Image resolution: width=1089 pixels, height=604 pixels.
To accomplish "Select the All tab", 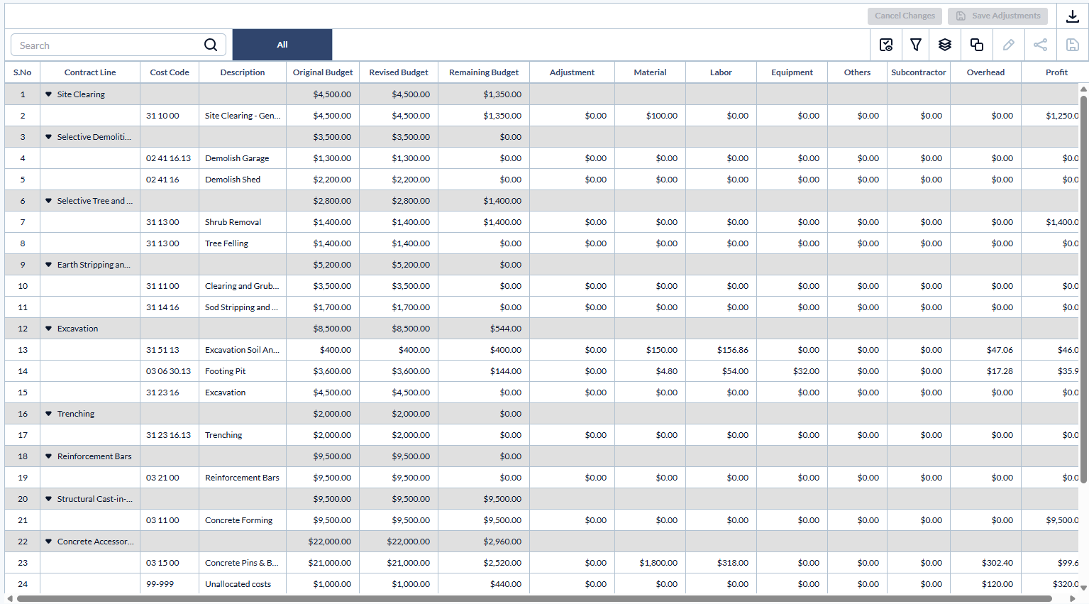I will point(282,45).
